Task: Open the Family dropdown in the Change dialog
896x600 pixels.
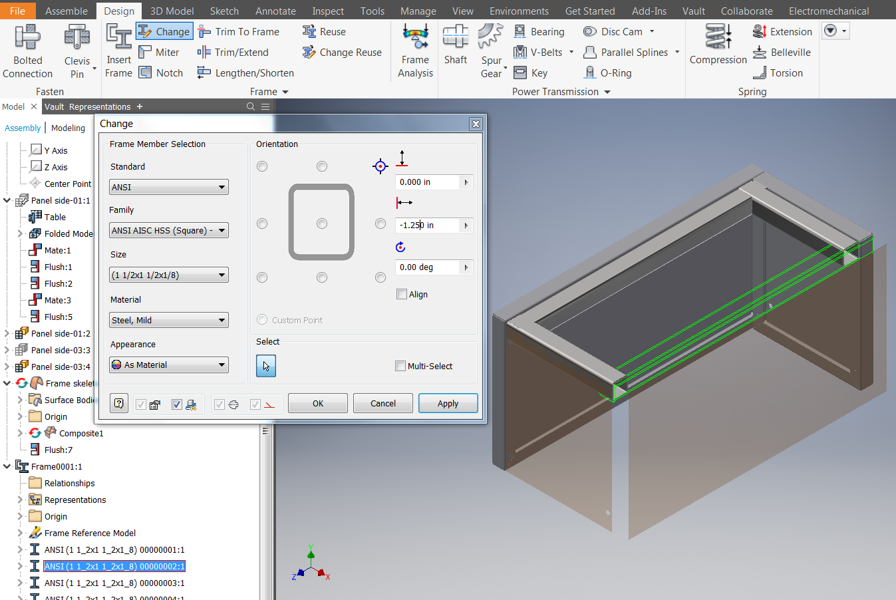Action: pos(168,230)
